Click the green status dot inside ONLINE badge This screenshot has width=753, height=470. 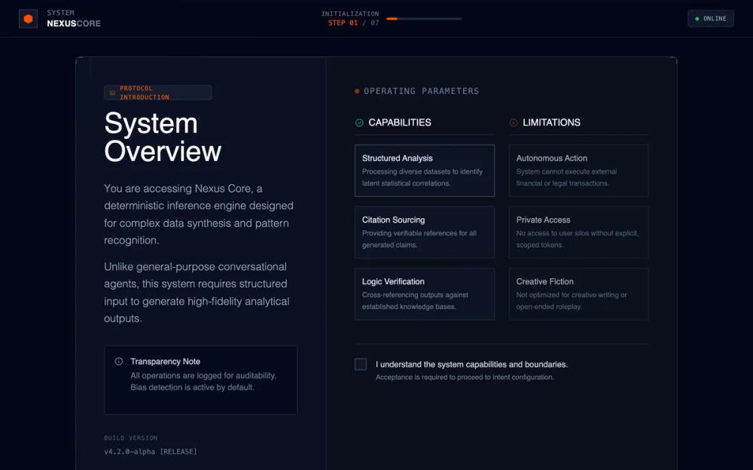coord(698,18)
